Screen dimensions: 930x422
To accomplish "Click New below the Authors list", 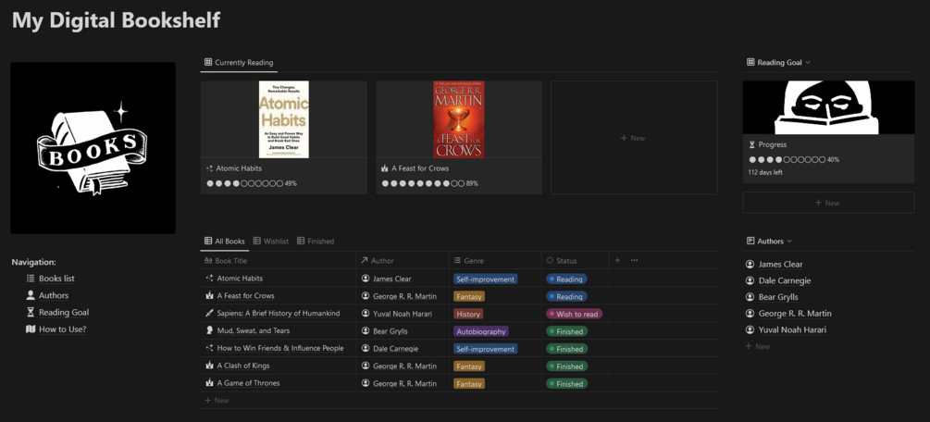I will tap(758, 347).
